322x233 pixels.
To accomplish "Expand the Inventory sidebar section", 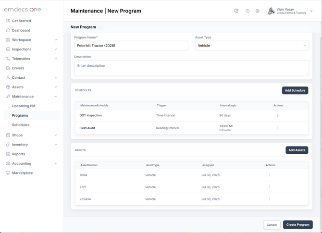I will [56, 145].
